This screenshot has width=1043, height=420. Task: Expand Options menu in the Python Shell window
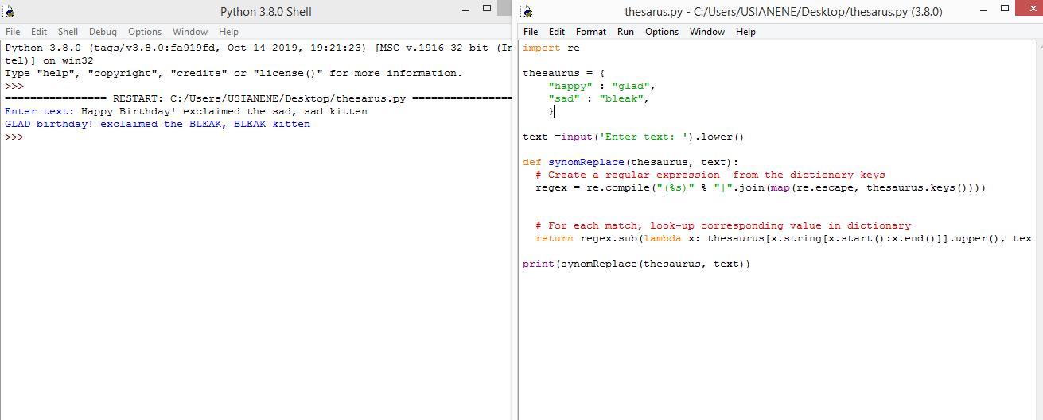click(145, 32)
